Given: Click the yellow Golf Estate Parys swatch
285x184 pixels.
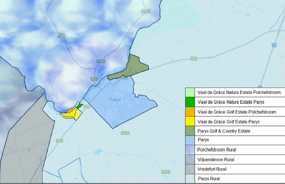Looking at the screenshot, I should point(190,121).
